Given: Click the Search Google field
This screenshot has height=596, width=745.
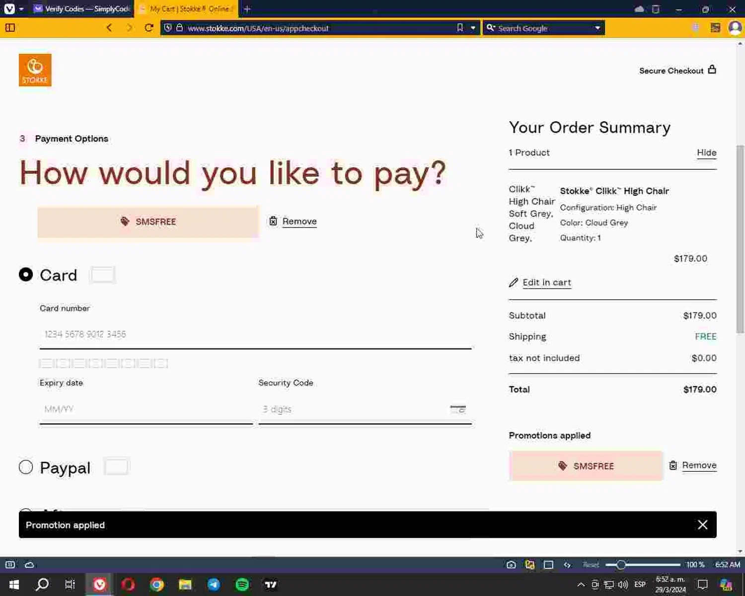Looking at the screenshot, I should 544,28.
